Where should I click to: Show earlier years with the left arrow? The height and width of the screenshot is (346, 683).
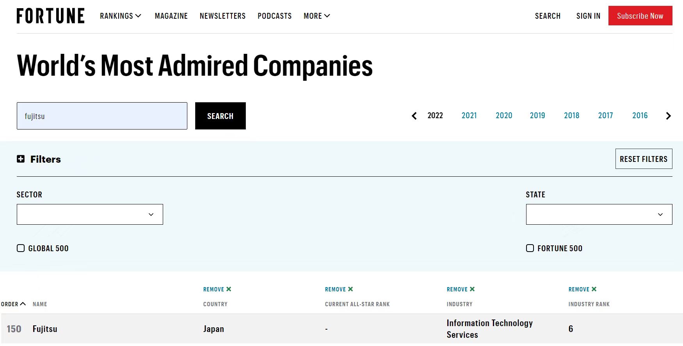[x=414, y=116]
